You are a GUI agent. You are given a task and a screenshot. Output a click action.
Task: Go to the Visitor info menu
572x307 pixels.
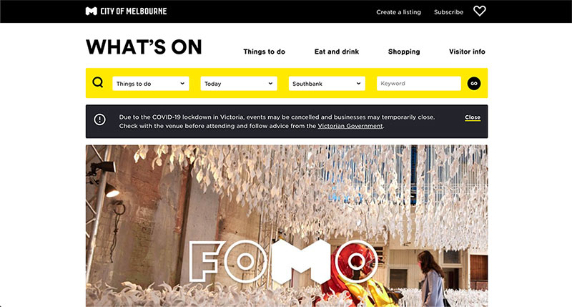coord(467,52)
